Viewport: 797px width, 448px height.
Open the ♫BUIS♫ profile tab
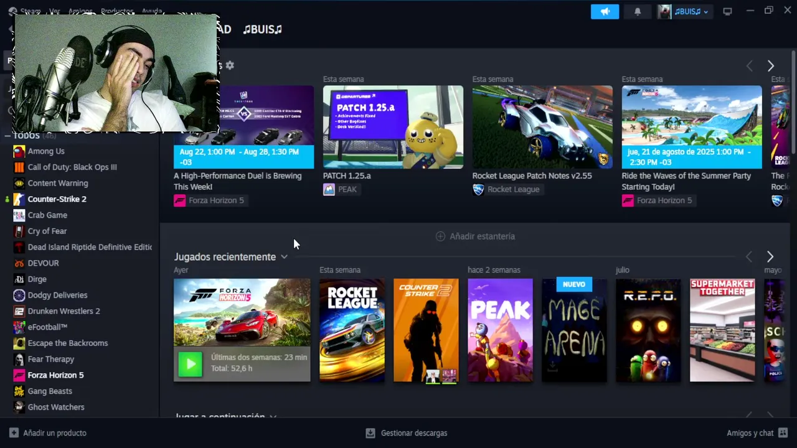[262, 29]
